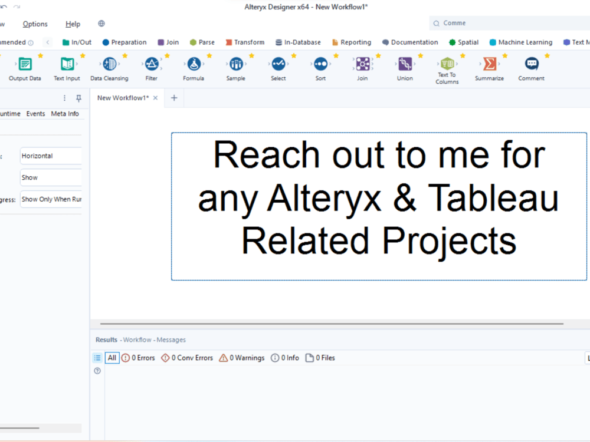Viewport: 590px width, 442px height.
Task: Open the Help menu
Action: point(73,24)
